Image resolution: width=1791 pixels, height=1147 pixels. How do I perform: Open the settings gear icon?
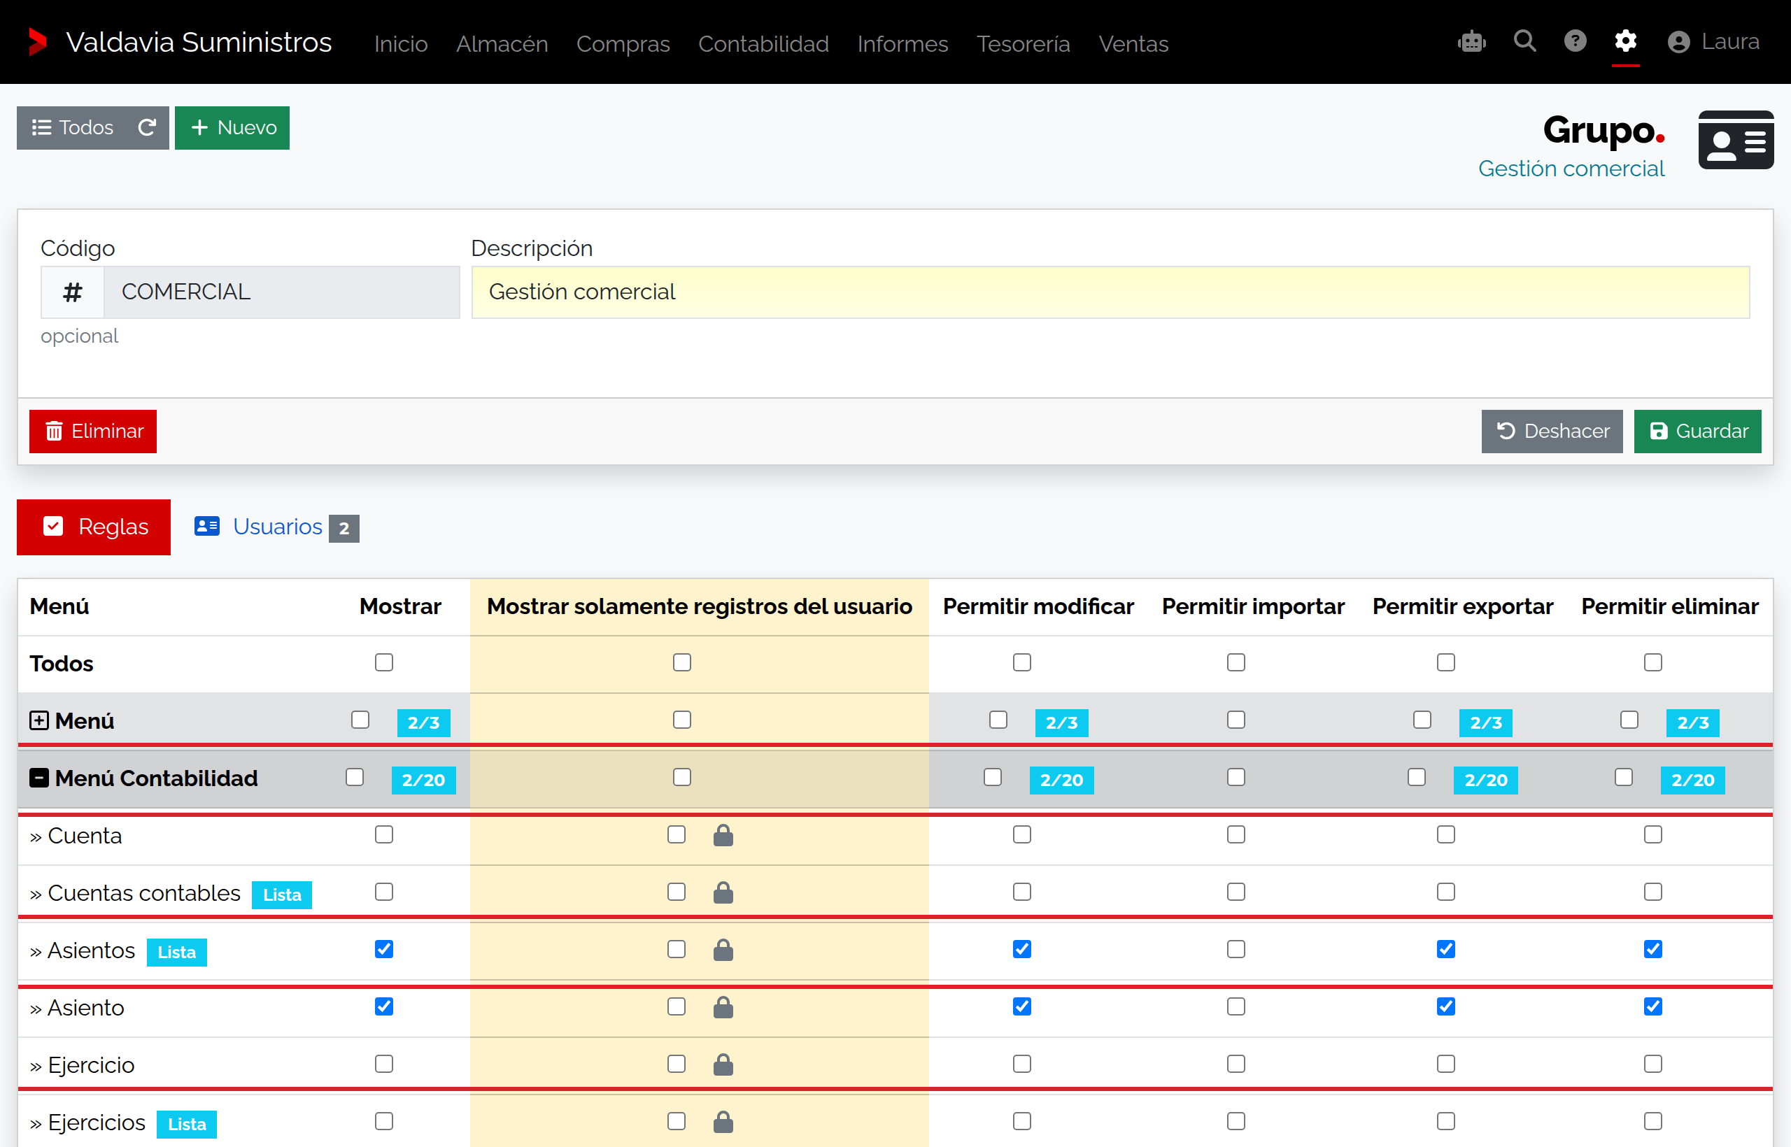pos(1625,41)
